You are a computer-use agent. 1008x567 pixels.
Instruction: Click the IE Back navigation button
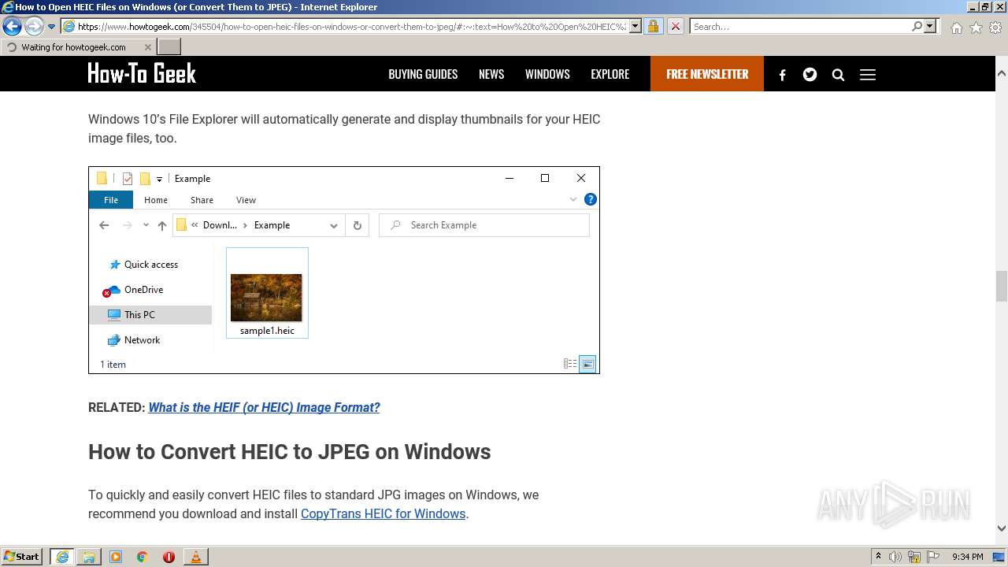pos(13,26)
